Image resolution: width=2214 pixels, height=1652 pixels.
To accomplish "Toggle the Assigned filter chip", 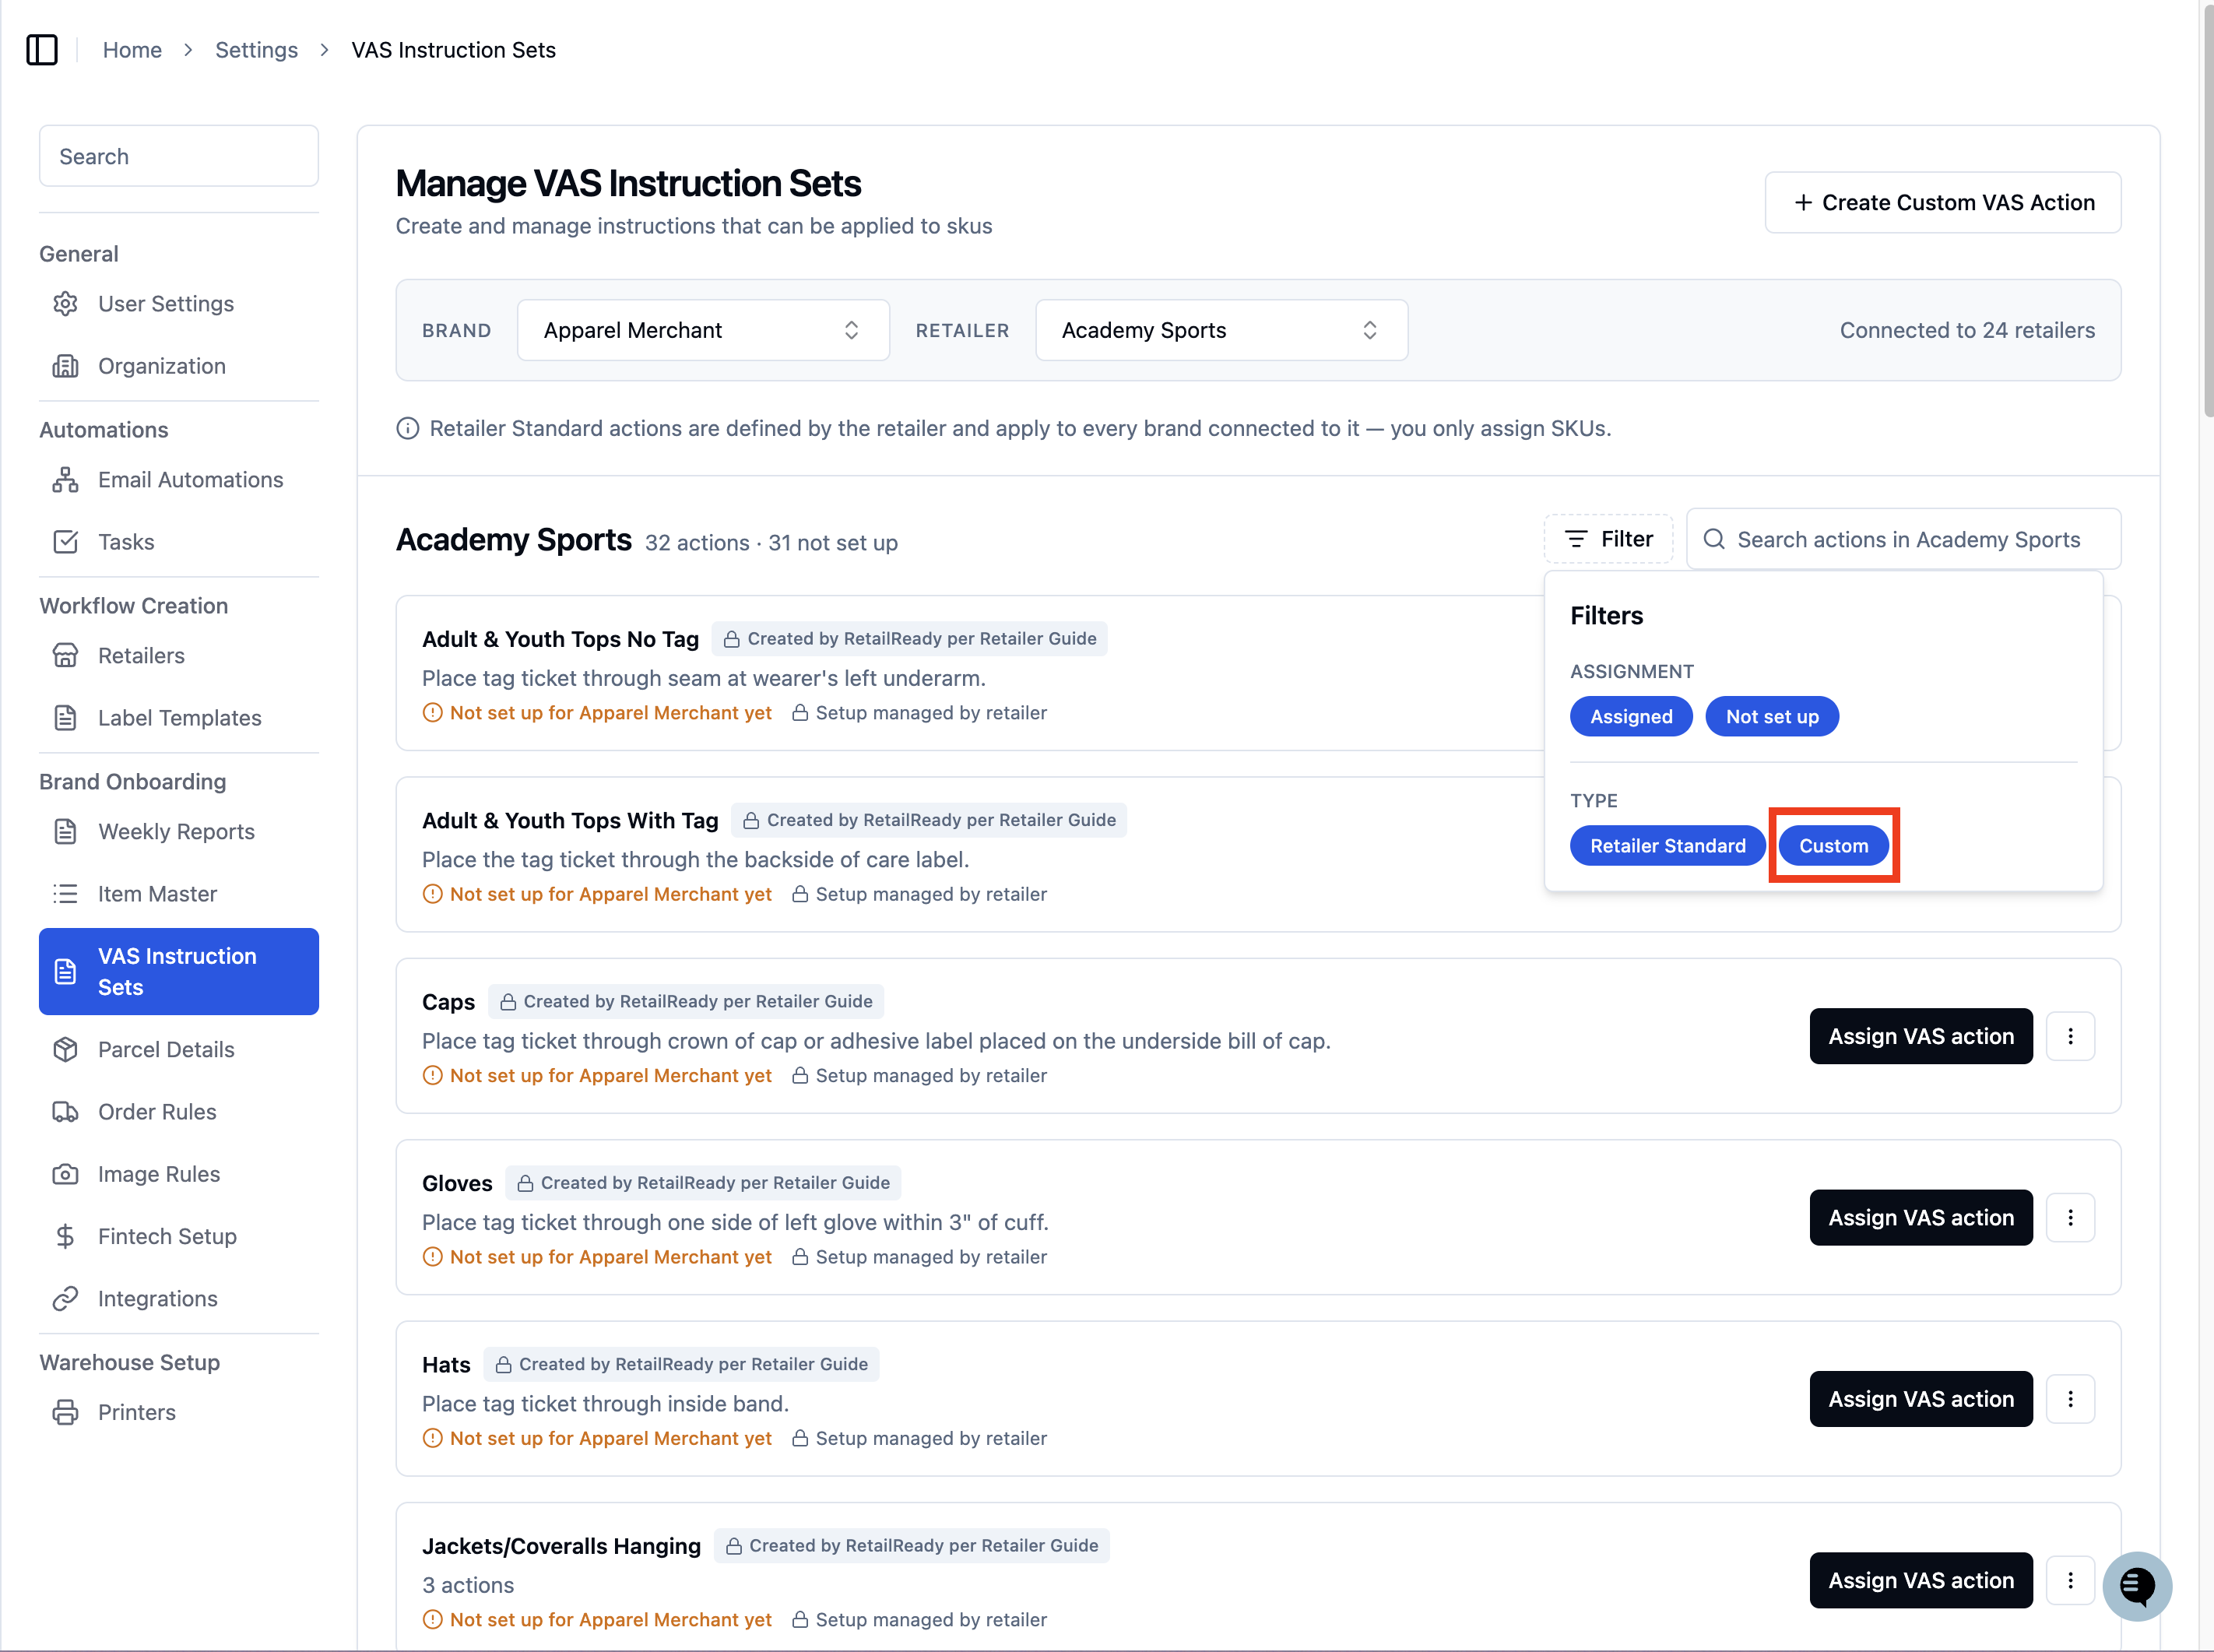I will (x=1631, y=717).
